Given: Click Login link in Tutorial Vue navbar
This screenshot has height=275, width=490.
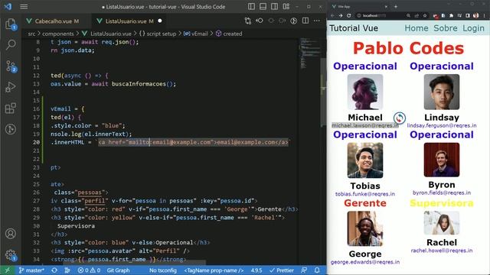Looking at the screenshot, I should point(473,28).
